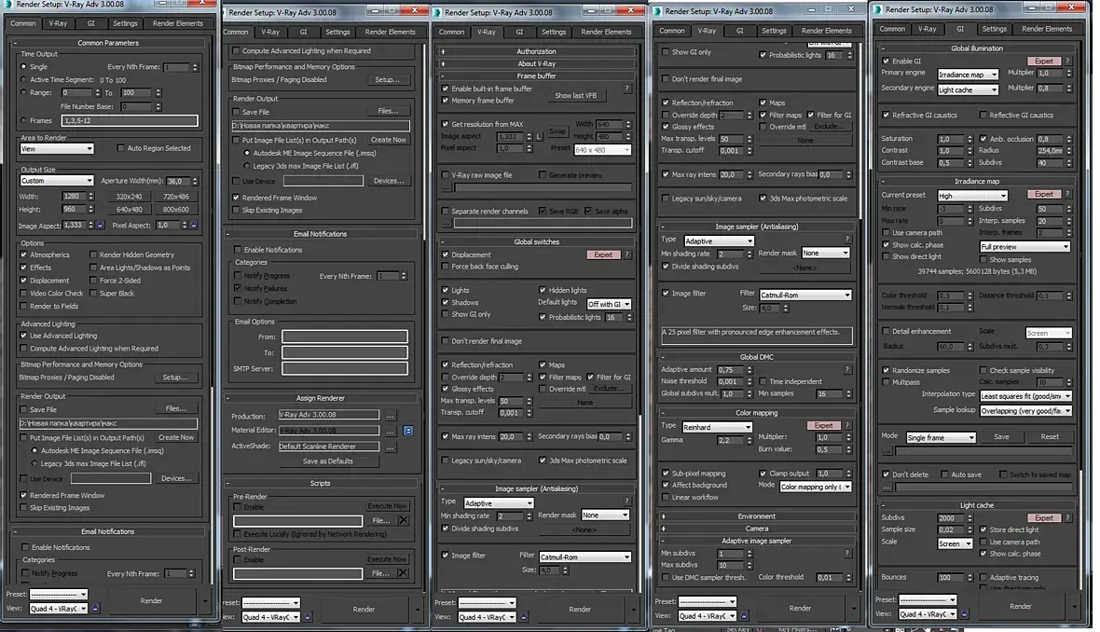This screenshot has width=1100, height=632.
Task: Open irradiance Mode Single frame dropdown
Action: [x=941, y=437]
